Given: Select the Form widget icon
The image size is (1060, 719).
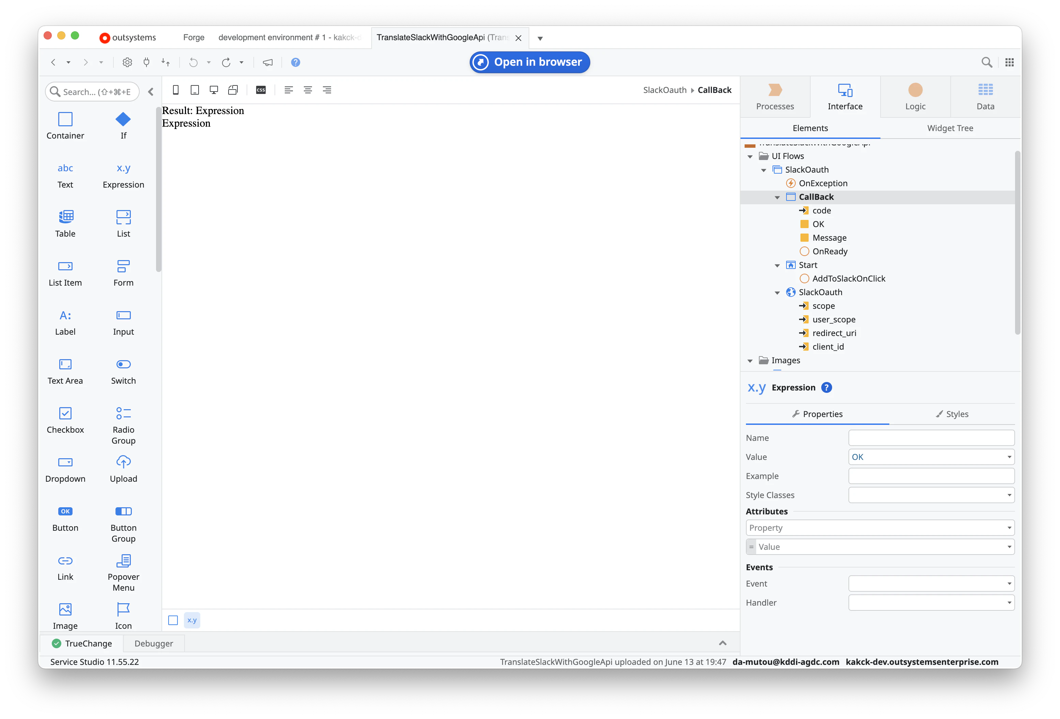Looking at the screenshot, I should pos(123,266).
